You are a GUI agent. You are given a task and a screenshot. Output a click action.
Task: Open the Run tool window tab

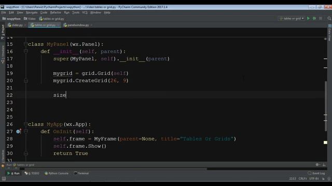[13, 174]
